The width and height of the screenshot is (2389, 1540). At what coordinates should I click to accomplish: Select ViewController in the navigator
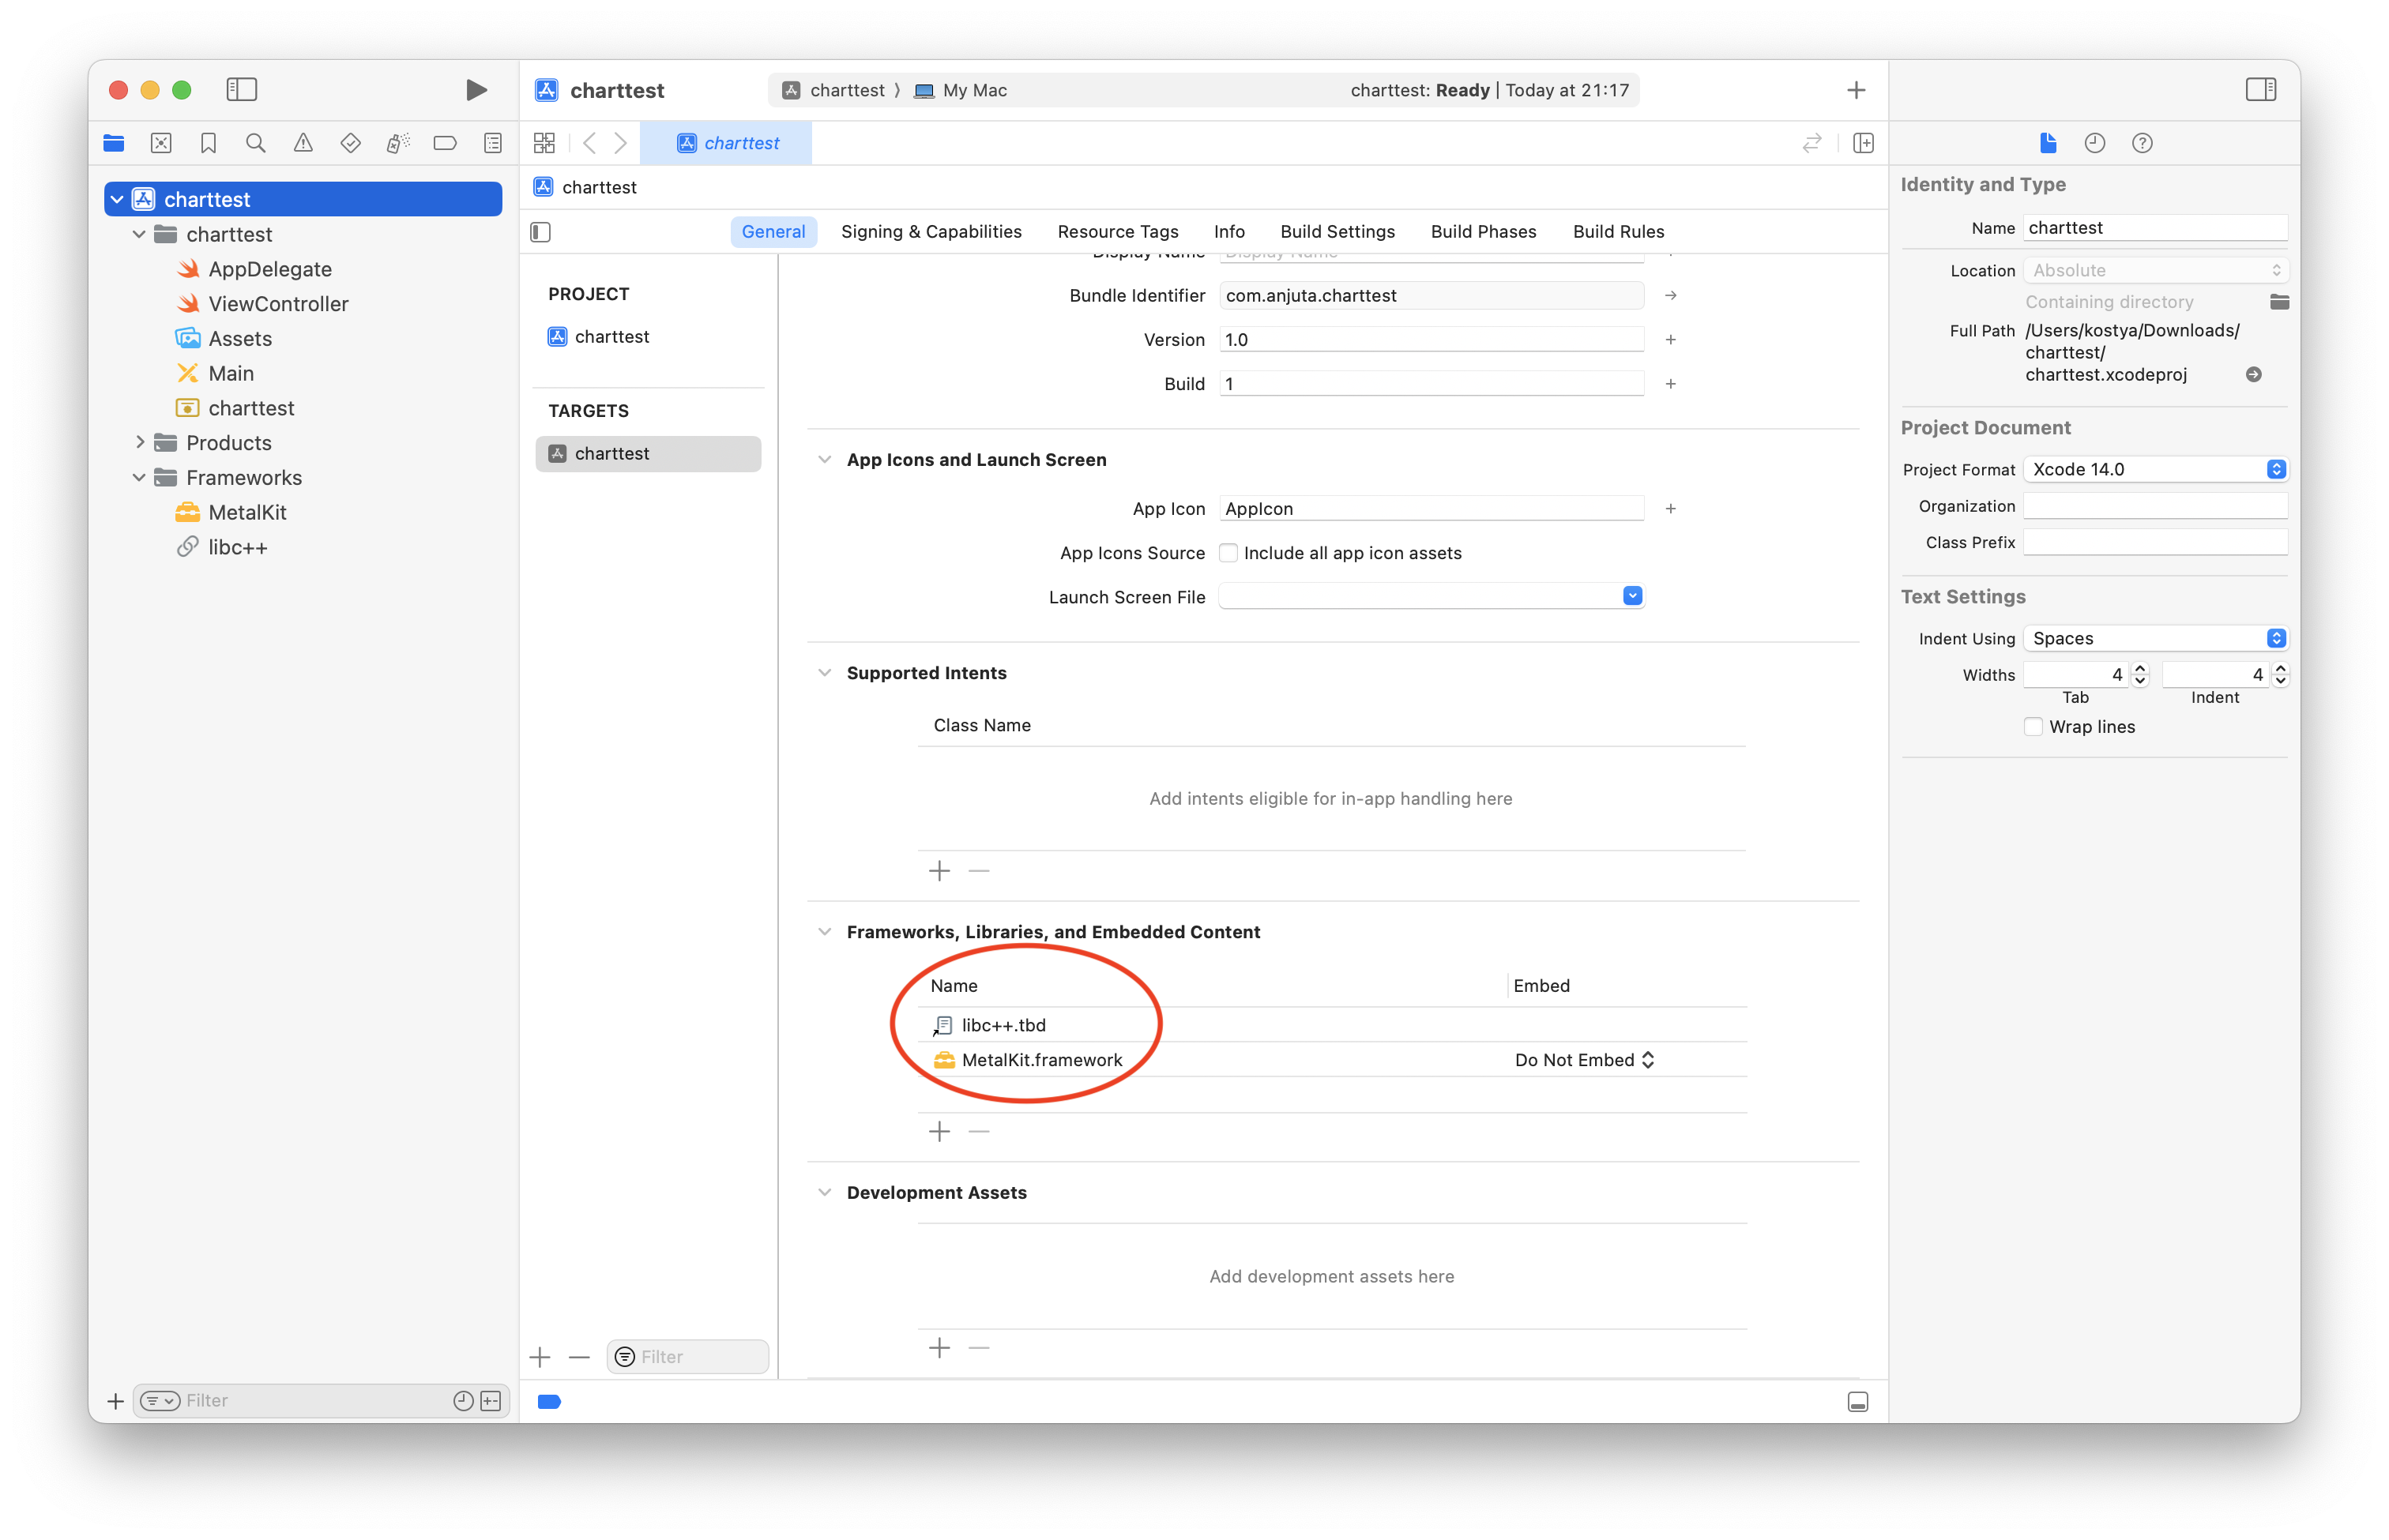pos(278,304)
